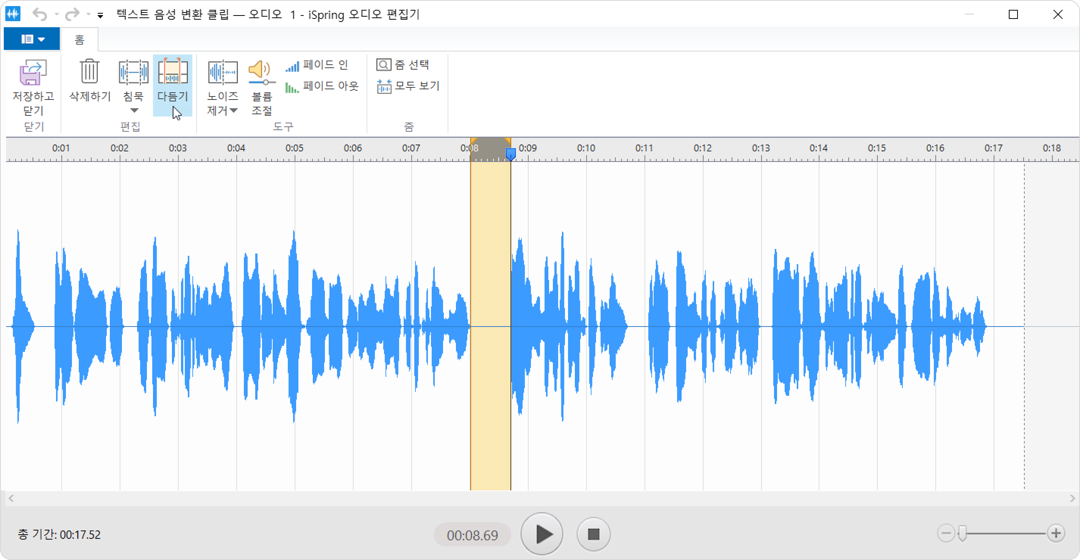The width and height of the screenshot is (1080, 560).
Task: Apply 페이드 인 effect
Action: [x=317, y=65]
